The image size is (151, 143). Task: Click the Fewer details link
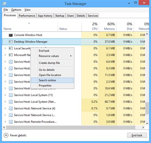tap(18, 135)
